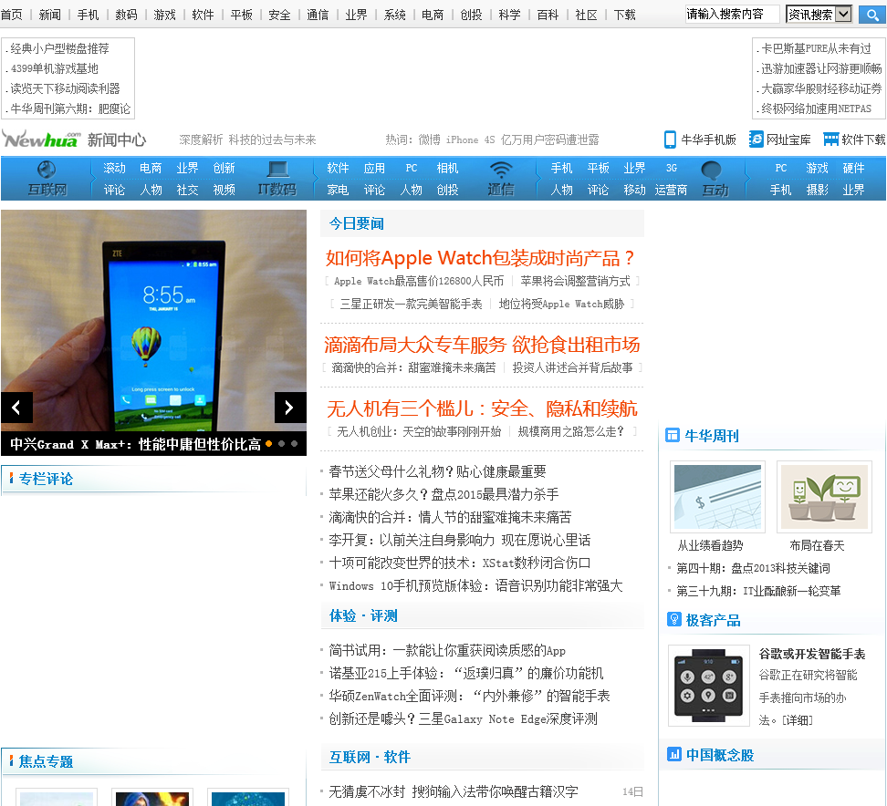This screenshot has width=887, height=806.
Task: Select the third carousel dot
Action: (x=294, y=444)
